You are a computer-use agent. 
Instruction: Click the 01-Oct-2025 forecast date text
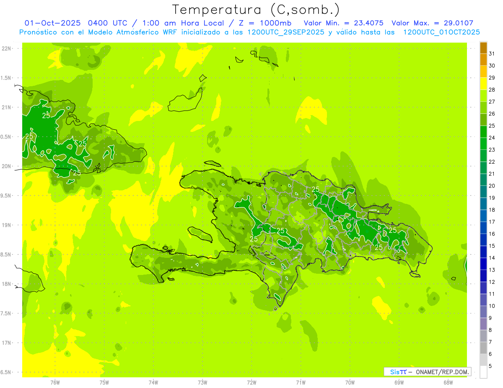coord(49,23)
